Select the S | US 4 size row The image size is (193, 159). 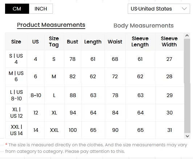(95, 59)
